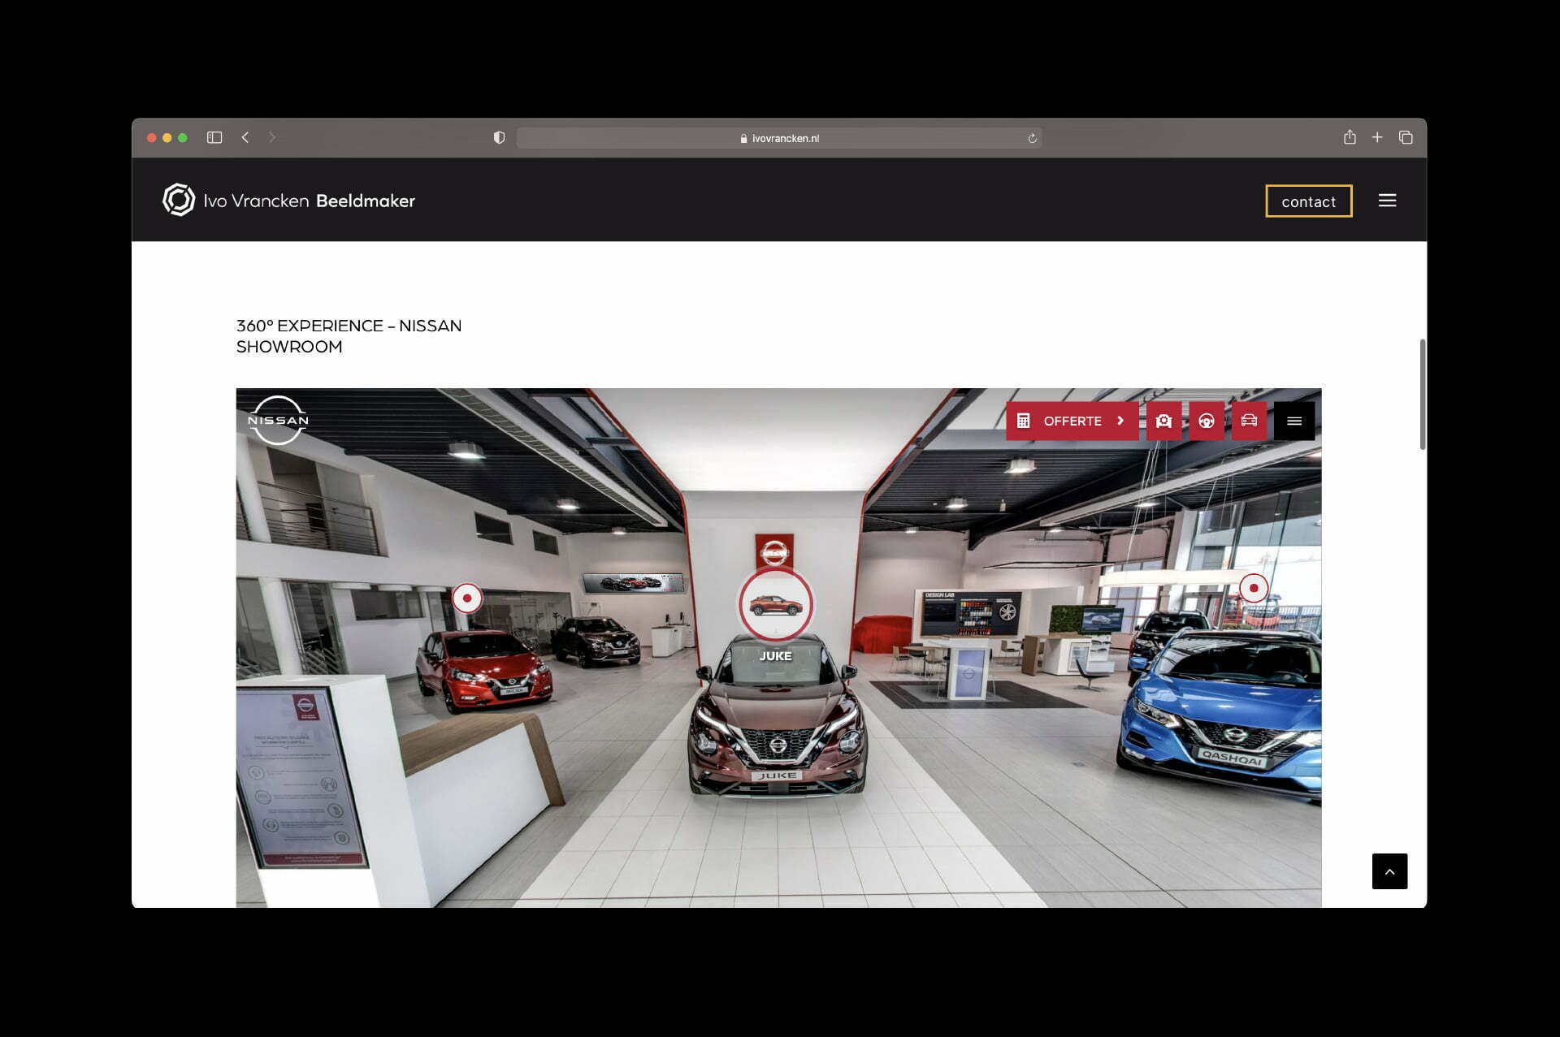Toggle the Safari sidebar icon
This screenshot has width=1560, height=1037.
tap(214, 138)
